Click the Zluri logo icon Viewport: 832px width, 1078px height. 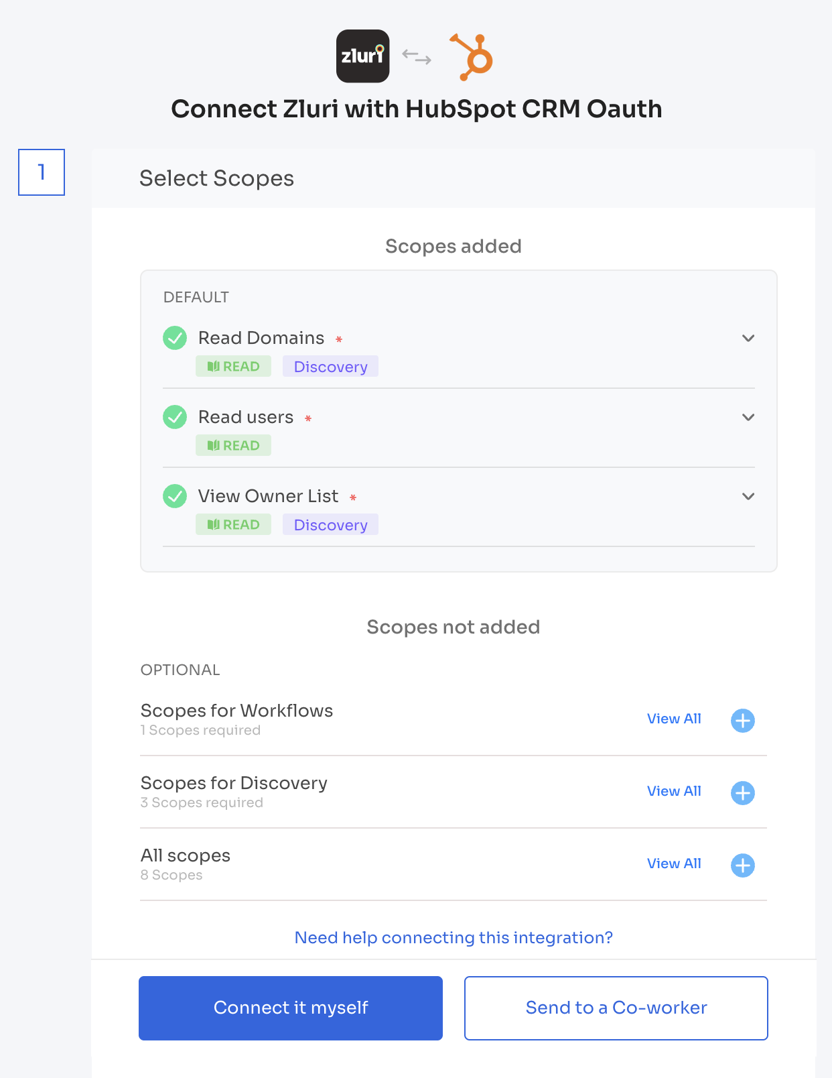(x=362, y=56)
